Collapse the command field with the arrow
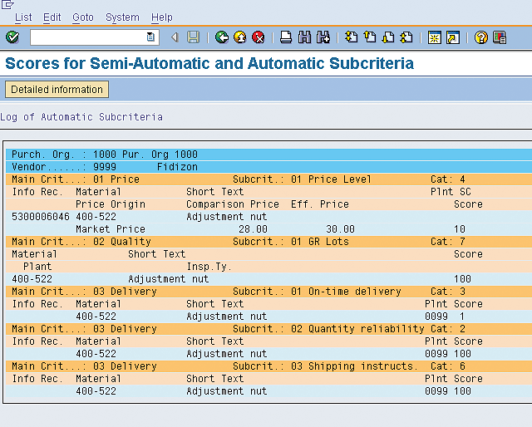Viewport: 532px width, 427px height. pos(175,37)
